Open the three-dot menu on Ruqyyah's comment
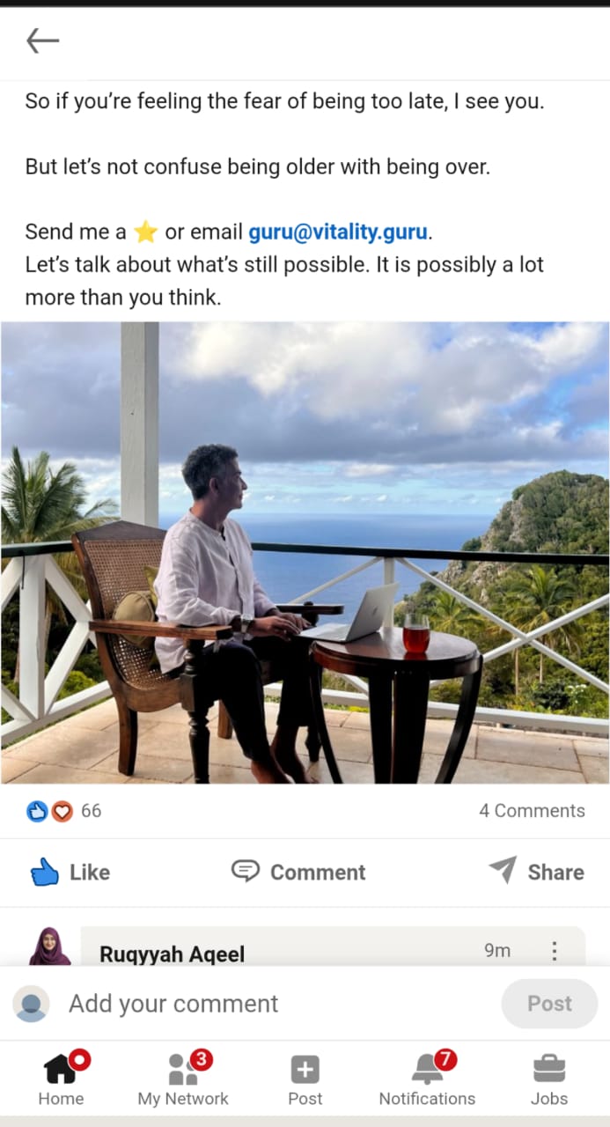This screenshot has height=1127, width=610. pos(554,951)
